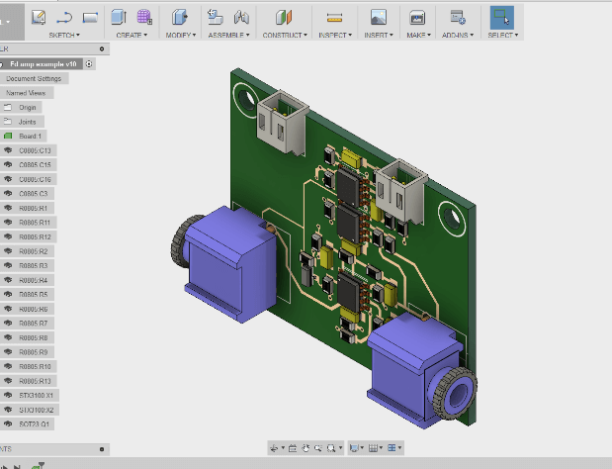Hide the R0805:R1 component
Image resolution: width=612 pixels, height=469 pixels.
pyautogui.click(x=9, y=209)
